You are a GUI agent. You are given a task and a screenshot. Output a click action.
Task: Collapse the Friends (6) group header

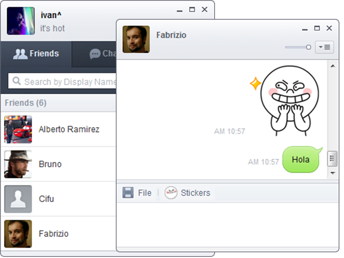pos(26,103)
